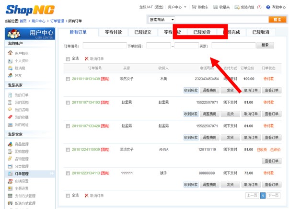This screenshot has width=289, height=209.
Task: Click the bottom 取消订单 bulk cancel link
Action: [97, 196]
